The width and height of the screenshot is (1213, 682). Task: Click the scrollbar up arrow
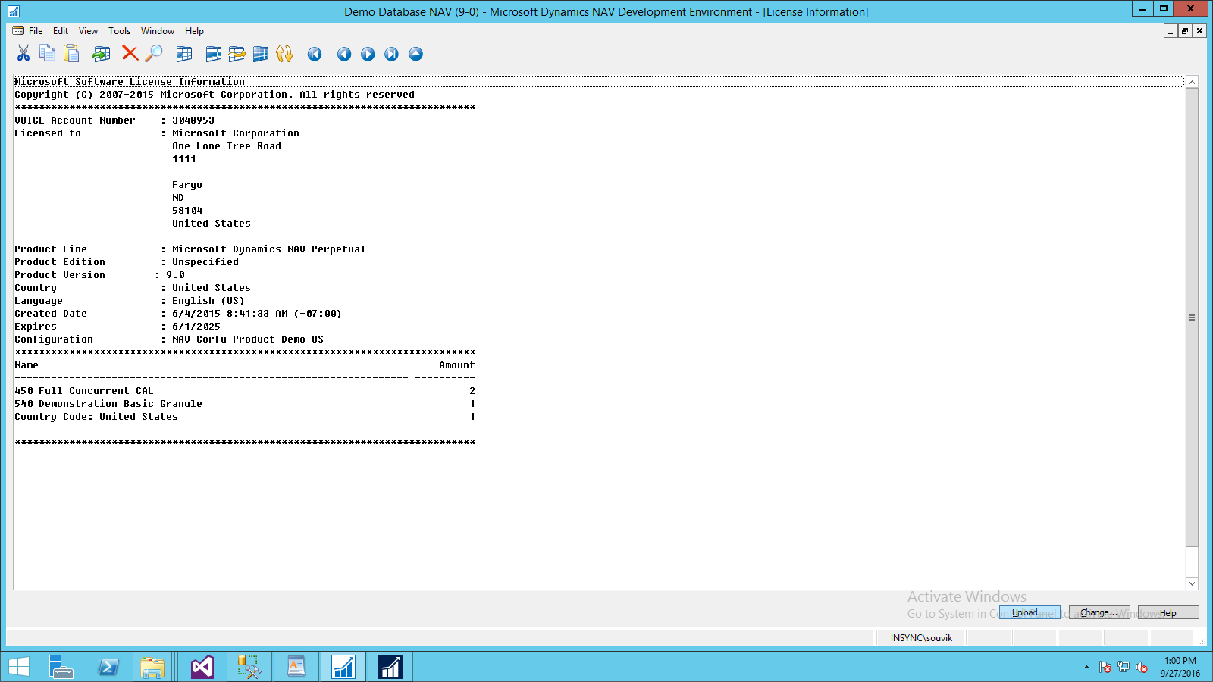tap(1192, 82)
